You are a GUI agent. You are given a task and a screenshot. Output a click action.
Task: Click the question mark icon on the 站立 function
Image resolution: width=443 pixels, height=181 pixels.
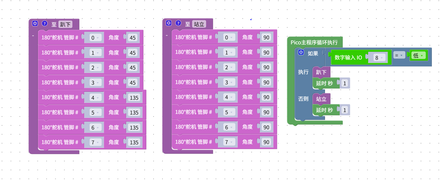(178, 23)
